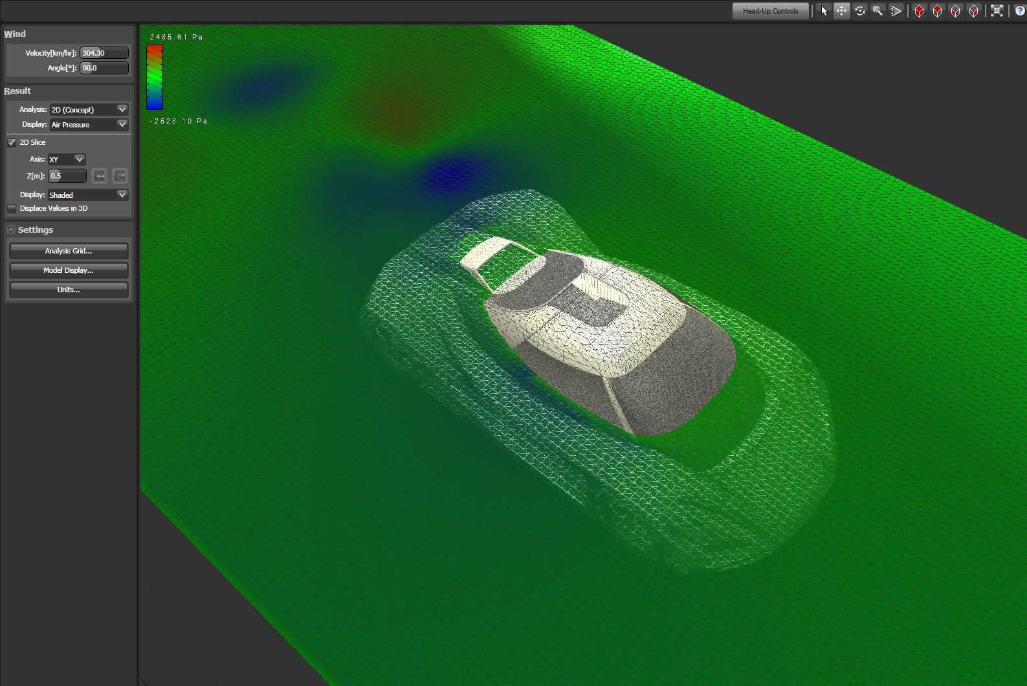
Task: Activate the arrow Select pointer tool
Action: click(824, 11)
